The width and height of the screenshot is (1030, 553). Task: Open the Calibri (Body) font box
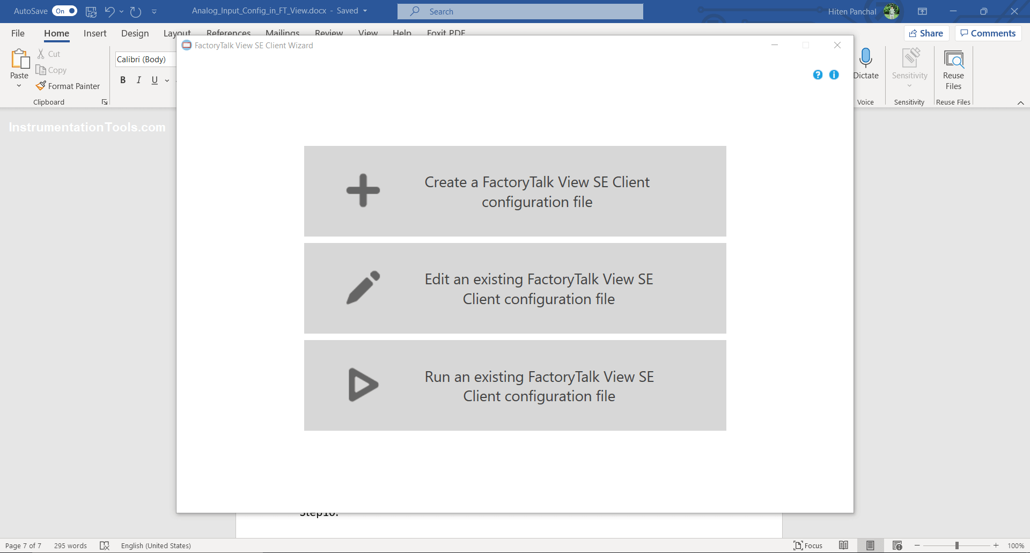[x=145, y=59]
